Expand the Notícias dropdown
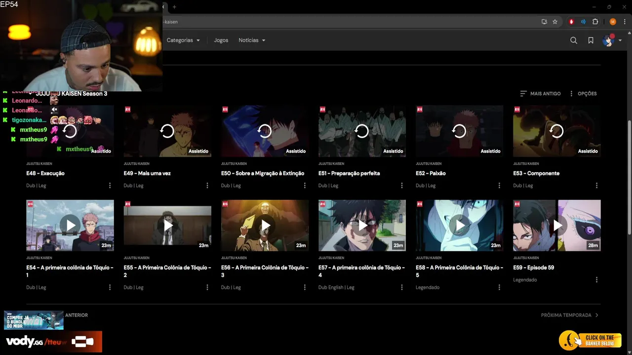The width and height of the screenshot is (632, 355). click(252, 40)
